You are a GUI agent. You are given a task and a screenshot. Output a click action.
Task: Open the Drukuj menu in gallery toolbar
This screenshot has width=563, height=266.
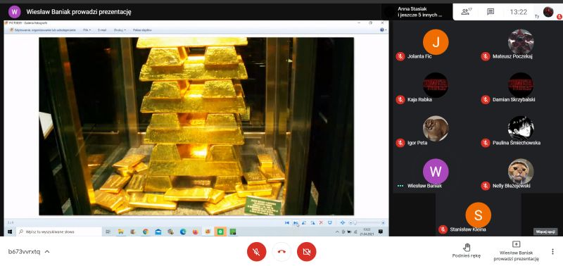click(x=120, y=30)
